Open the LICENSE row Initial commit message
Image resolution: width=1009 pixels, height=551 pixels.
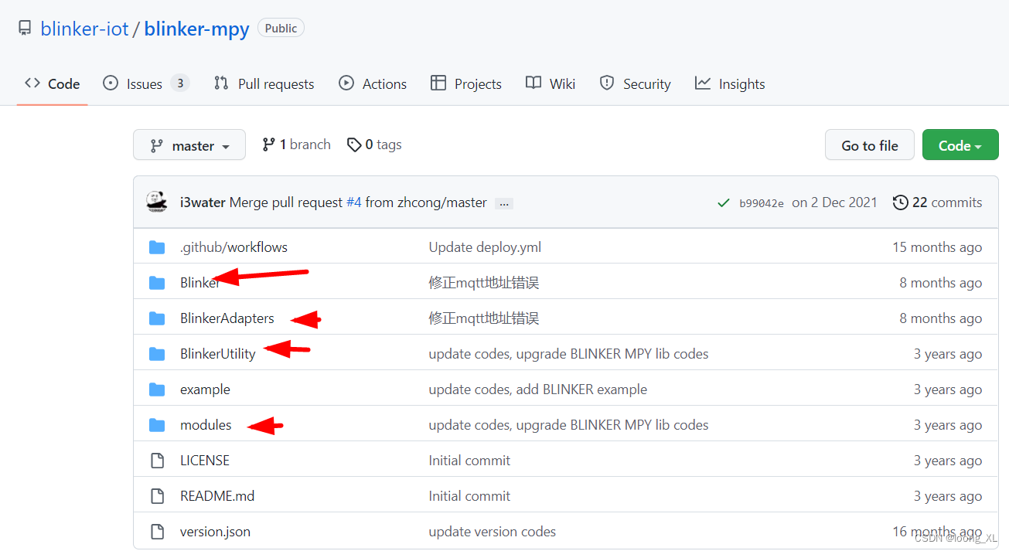click(469, 461)
